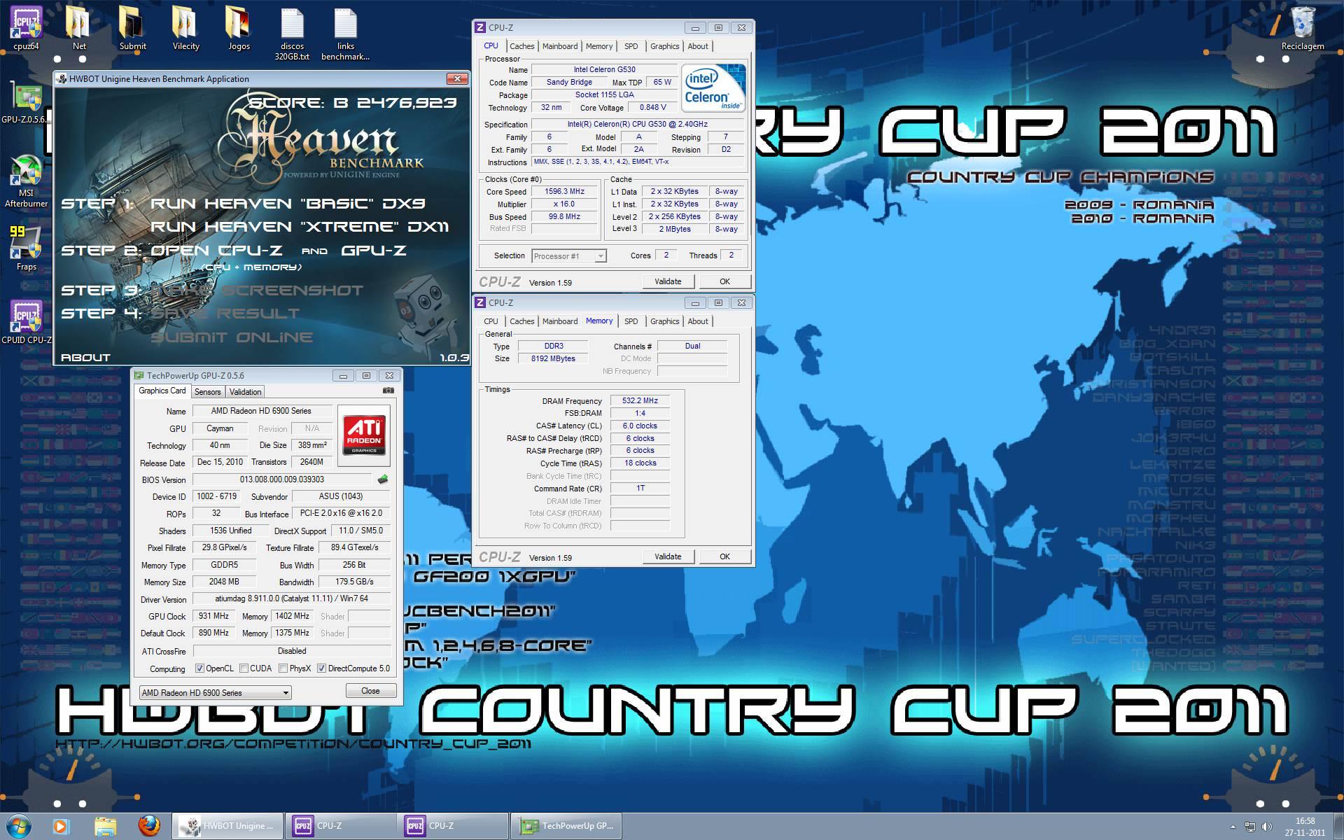Image resolution: width=1344 pixels, height=840 pixels.
Task: Click Driver Version field in GPU-Z
Action: 291,598
